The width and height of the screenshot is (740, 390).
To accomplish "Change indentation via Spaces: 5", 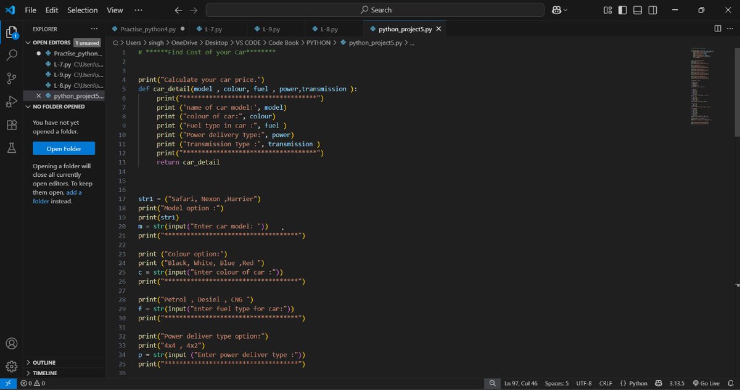I will pyautogui.click(x=557, y=383).
